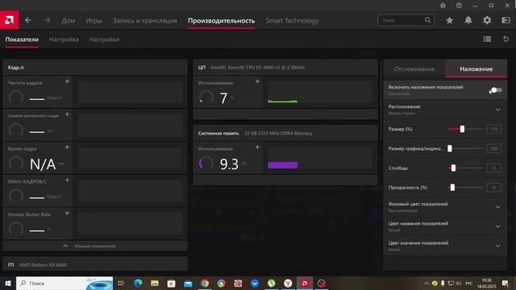Show hidden tray icons chevron
Screen dimensions: 516x290
pos(427,283)
